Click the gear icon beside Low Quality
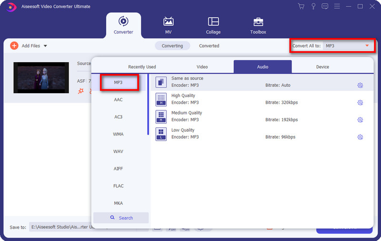381x241 pixels. [360, 137]
